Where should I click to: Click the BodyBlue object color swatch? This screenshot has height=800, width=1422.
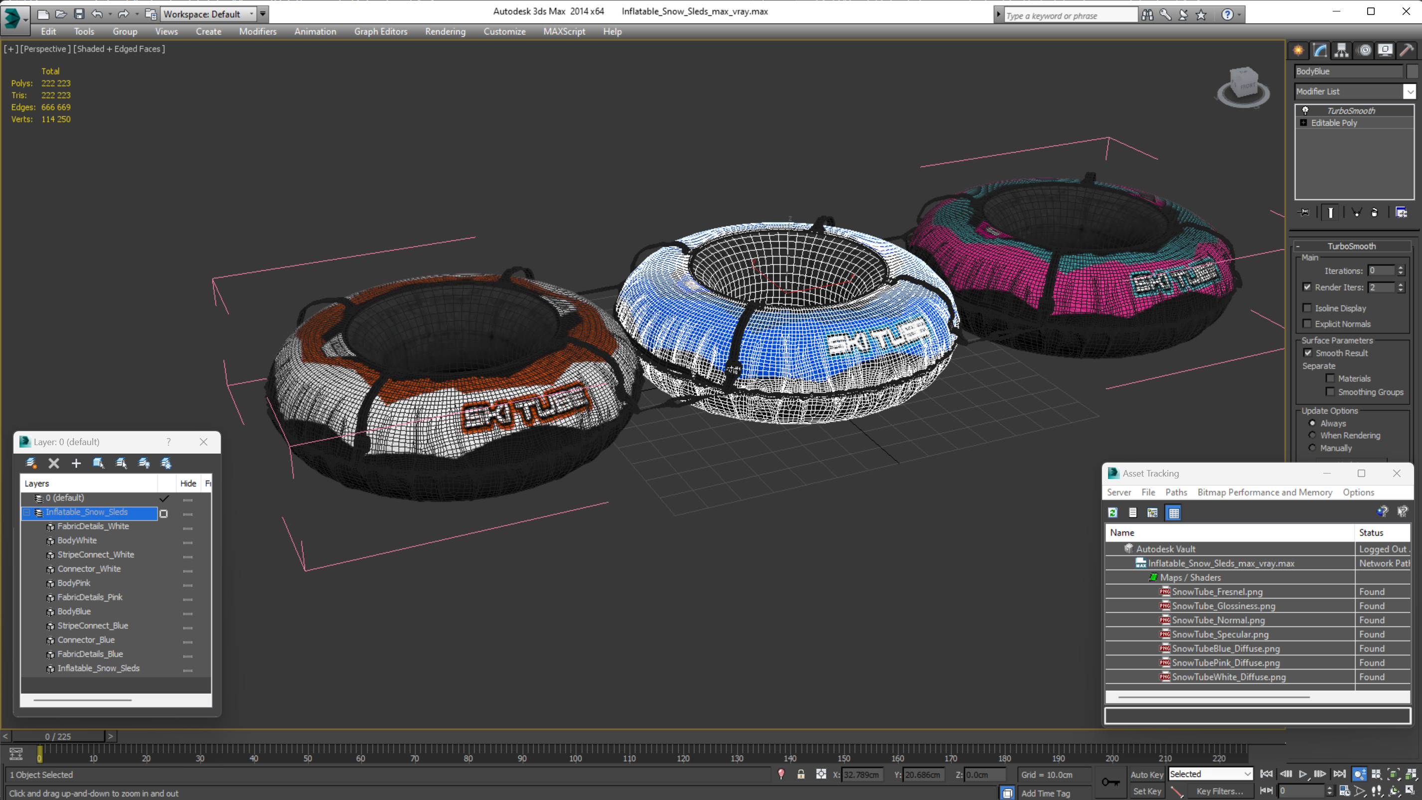1412,71
